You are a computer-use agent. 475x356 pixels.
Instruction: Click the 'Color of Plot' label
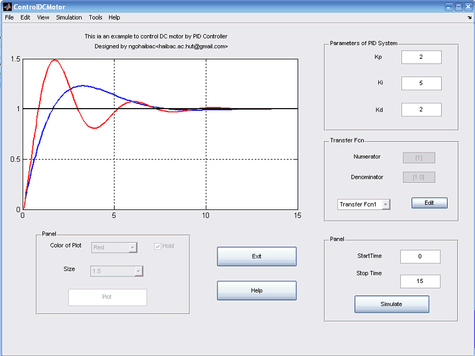66,246
